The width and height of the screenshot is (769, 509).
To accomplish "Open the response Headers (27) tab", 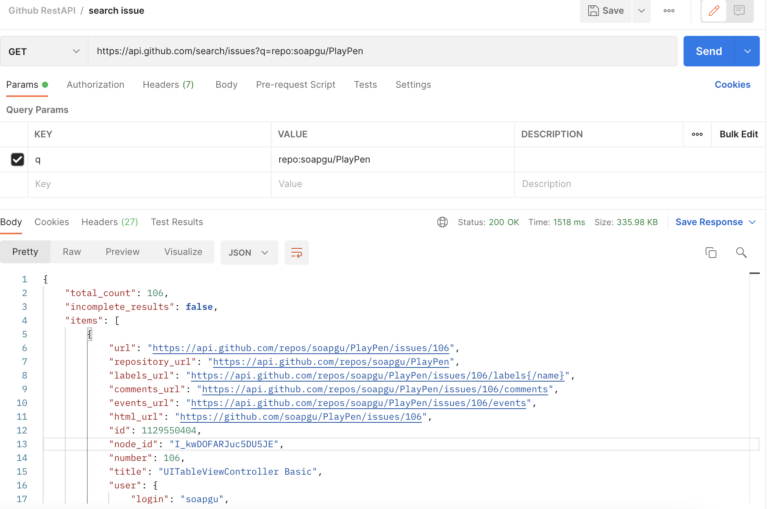I will click(x=110, y=222).
